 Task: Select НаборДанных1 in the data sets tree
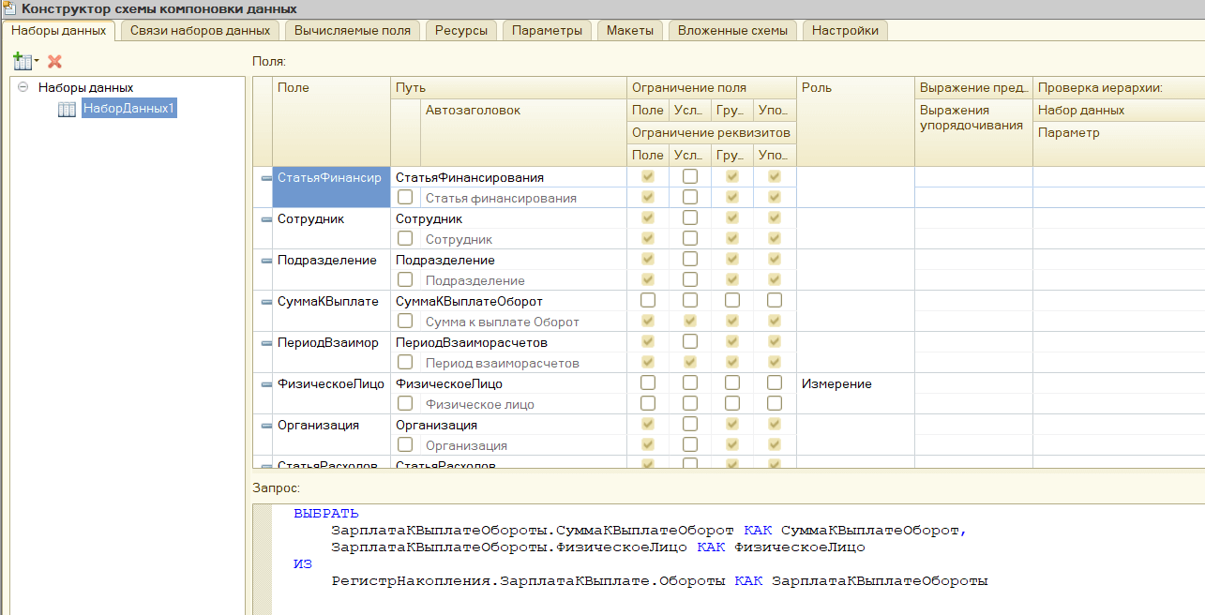click(128, 109)
